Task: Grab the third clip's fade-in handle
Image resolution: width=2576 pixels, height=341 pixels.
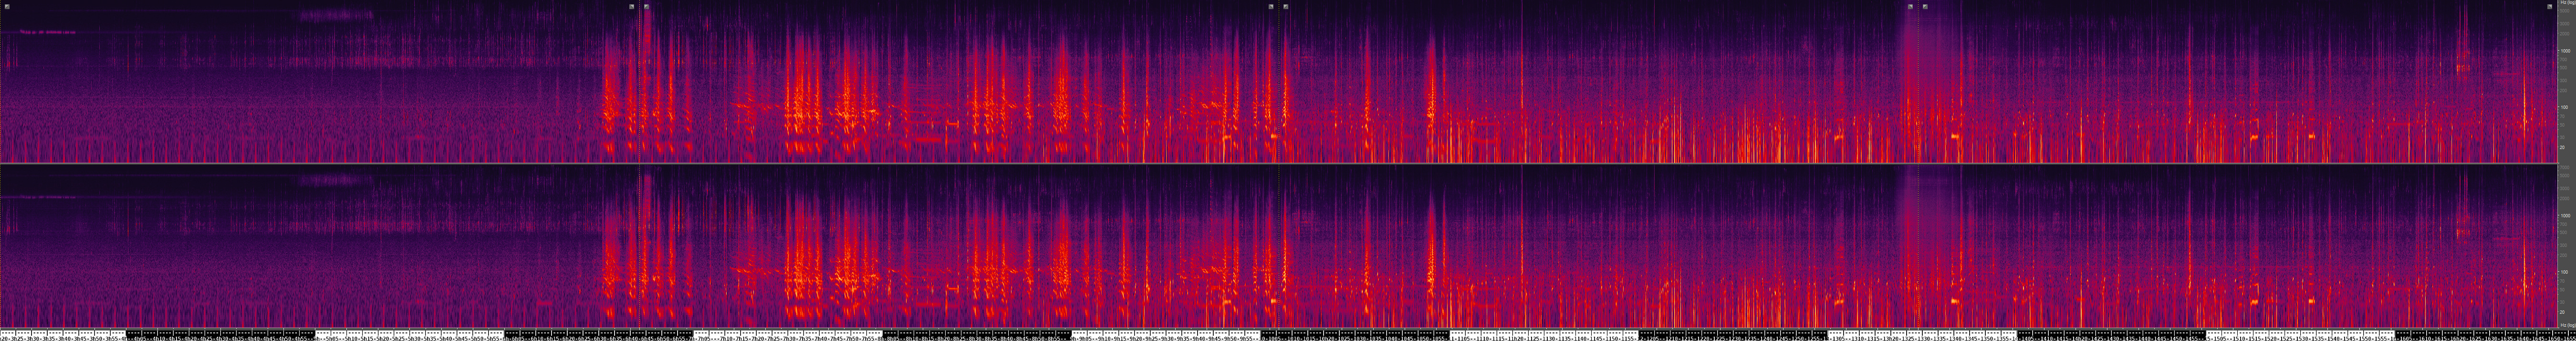Action: (x=1286, y=6)
